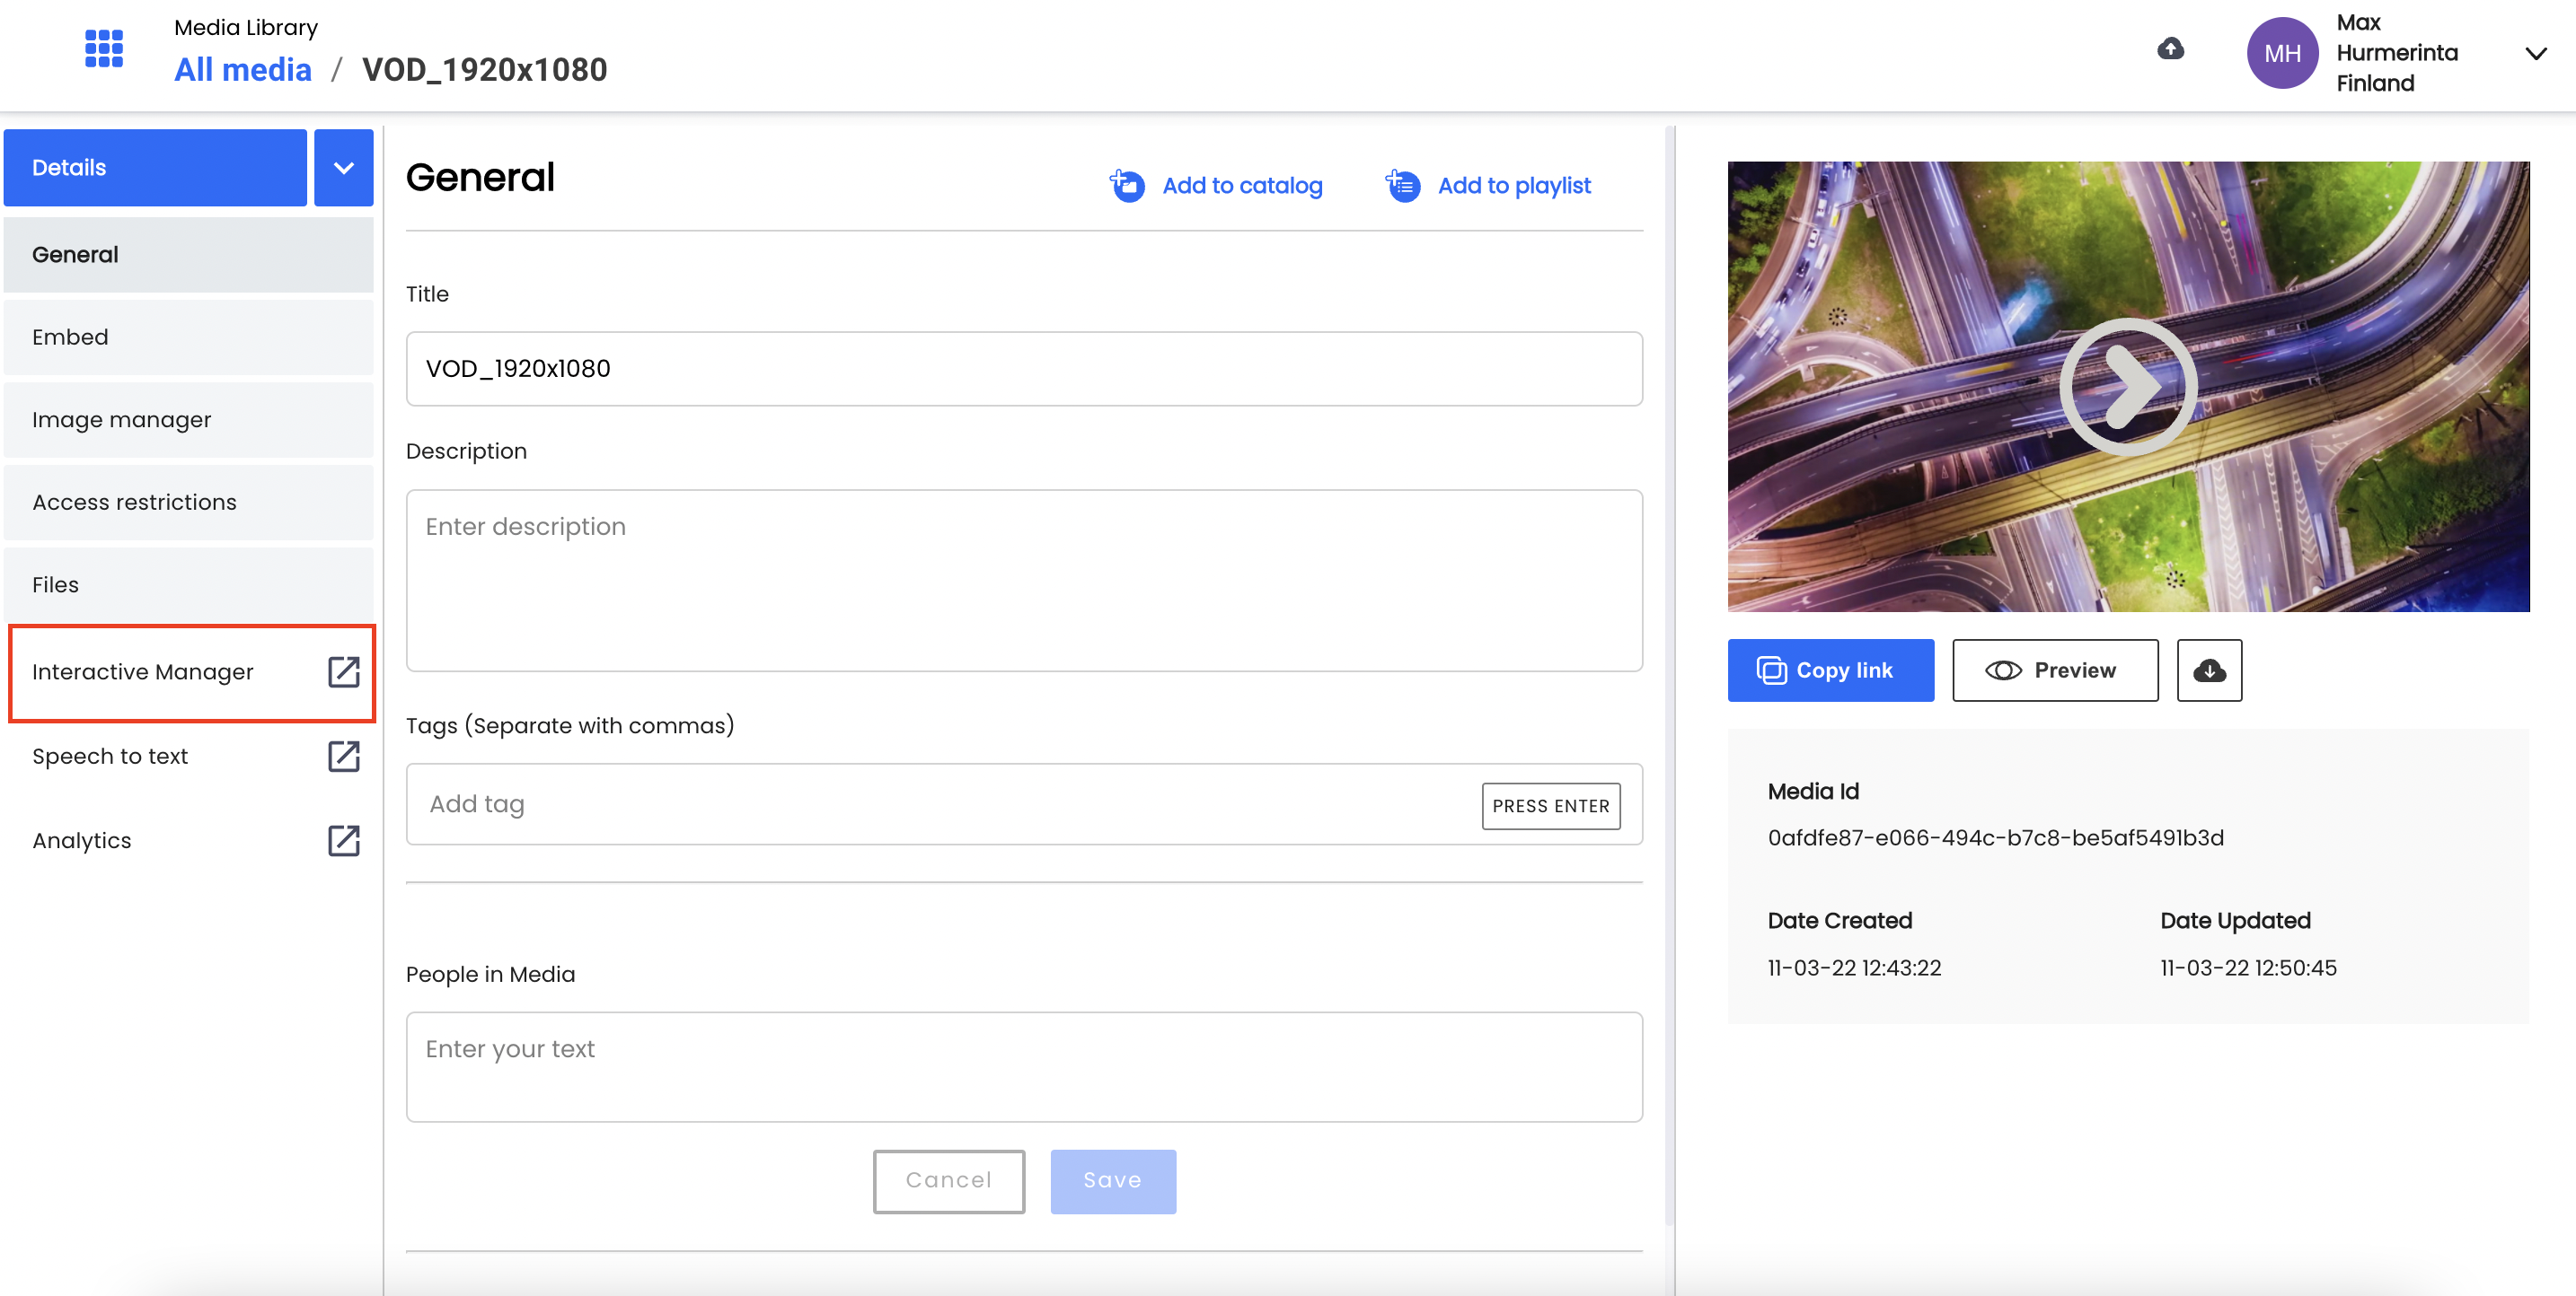The height and width of the screenshot is (1296, 2576).
Task: Expand the Details dropdown chevron
Action: click(344, 168)
